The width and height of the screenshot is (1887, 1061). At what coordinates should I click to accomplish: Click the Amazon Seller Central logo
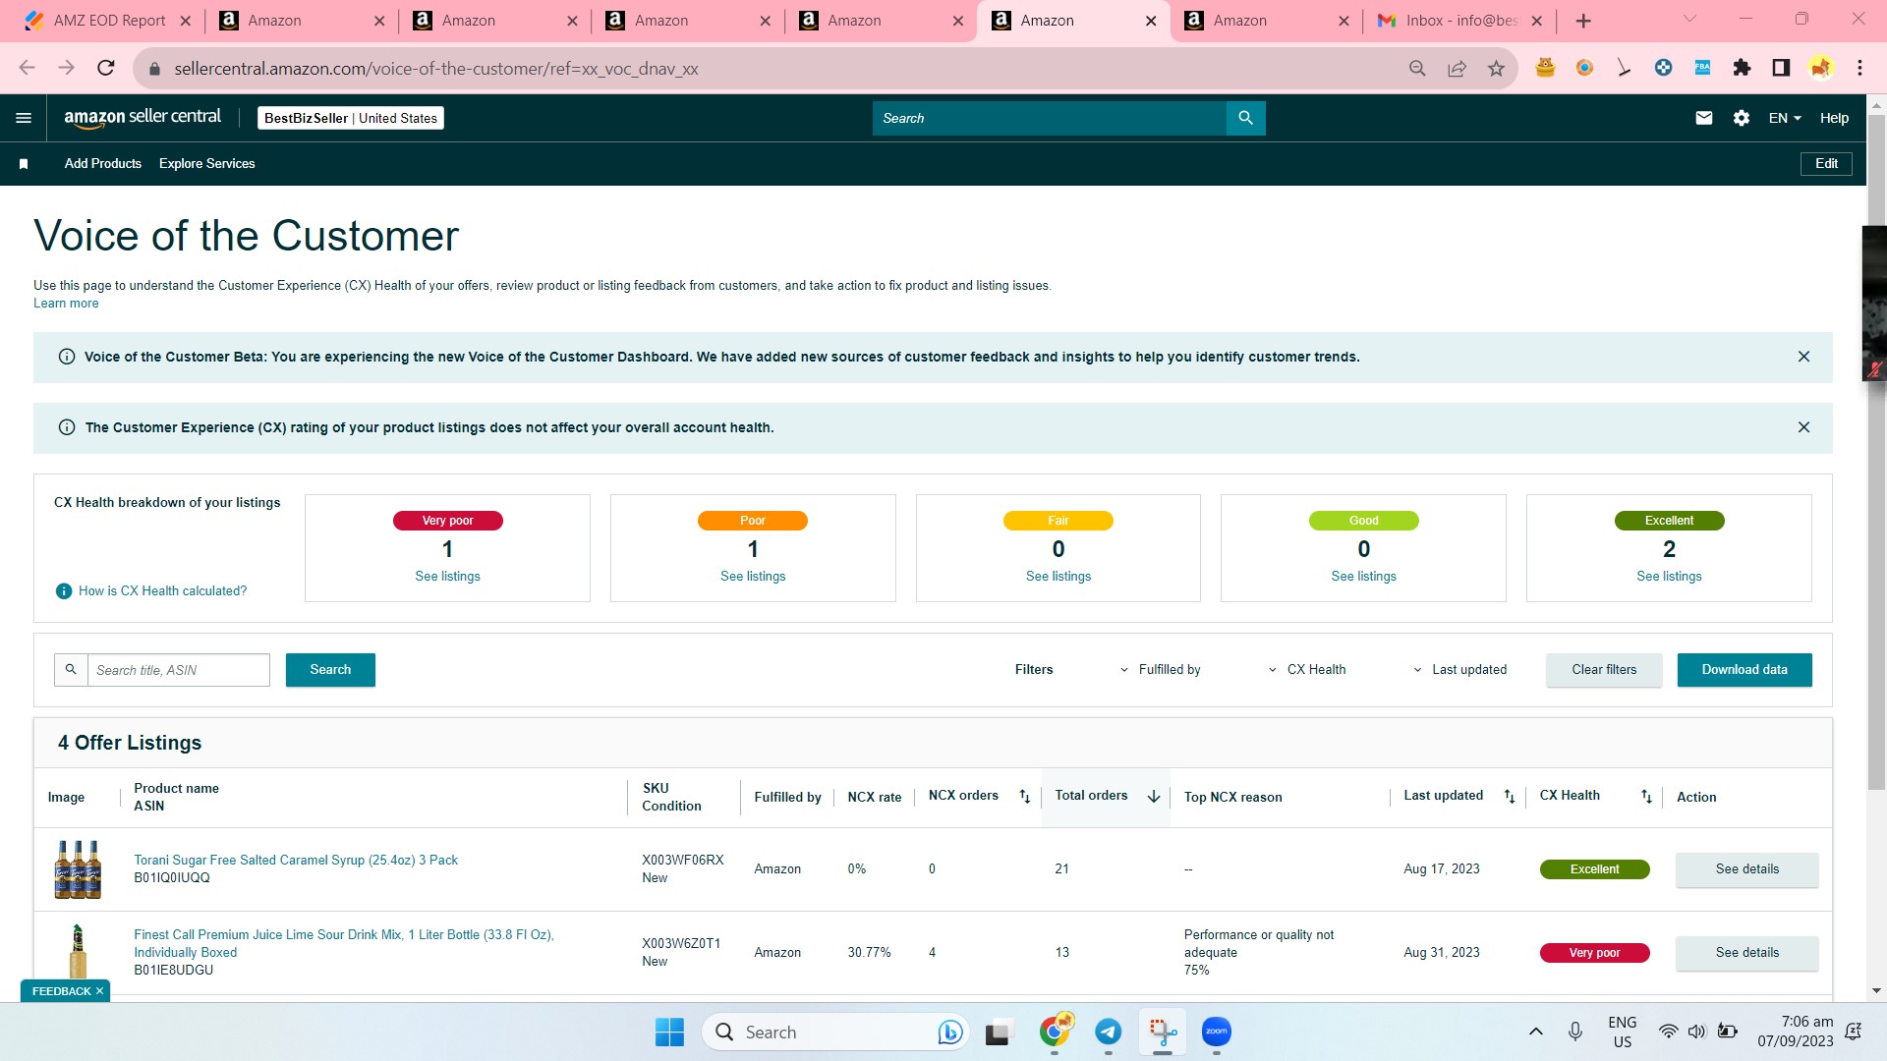tap(143, 118)
